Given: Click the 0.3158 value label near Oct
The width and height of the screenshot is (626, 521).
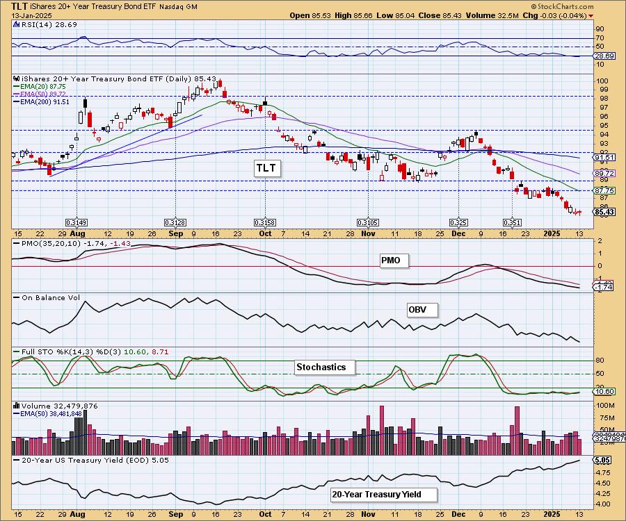Looking at the screenshot, I should click(x=265, y=222).
